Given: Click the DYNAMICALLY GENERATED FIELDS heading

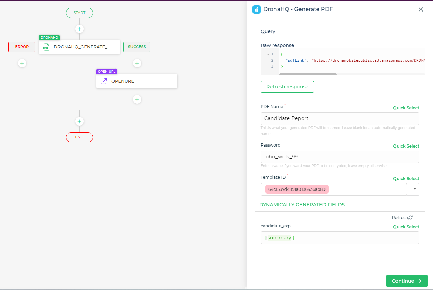Looking at the screenshot, I should click(302, 205).
